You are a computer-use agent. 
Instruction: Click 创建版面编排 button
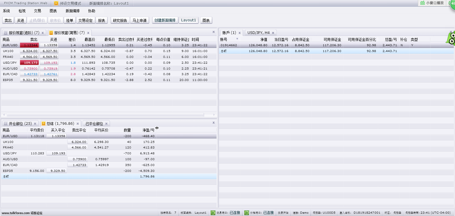pyautogui.click(x=165, y=20)
